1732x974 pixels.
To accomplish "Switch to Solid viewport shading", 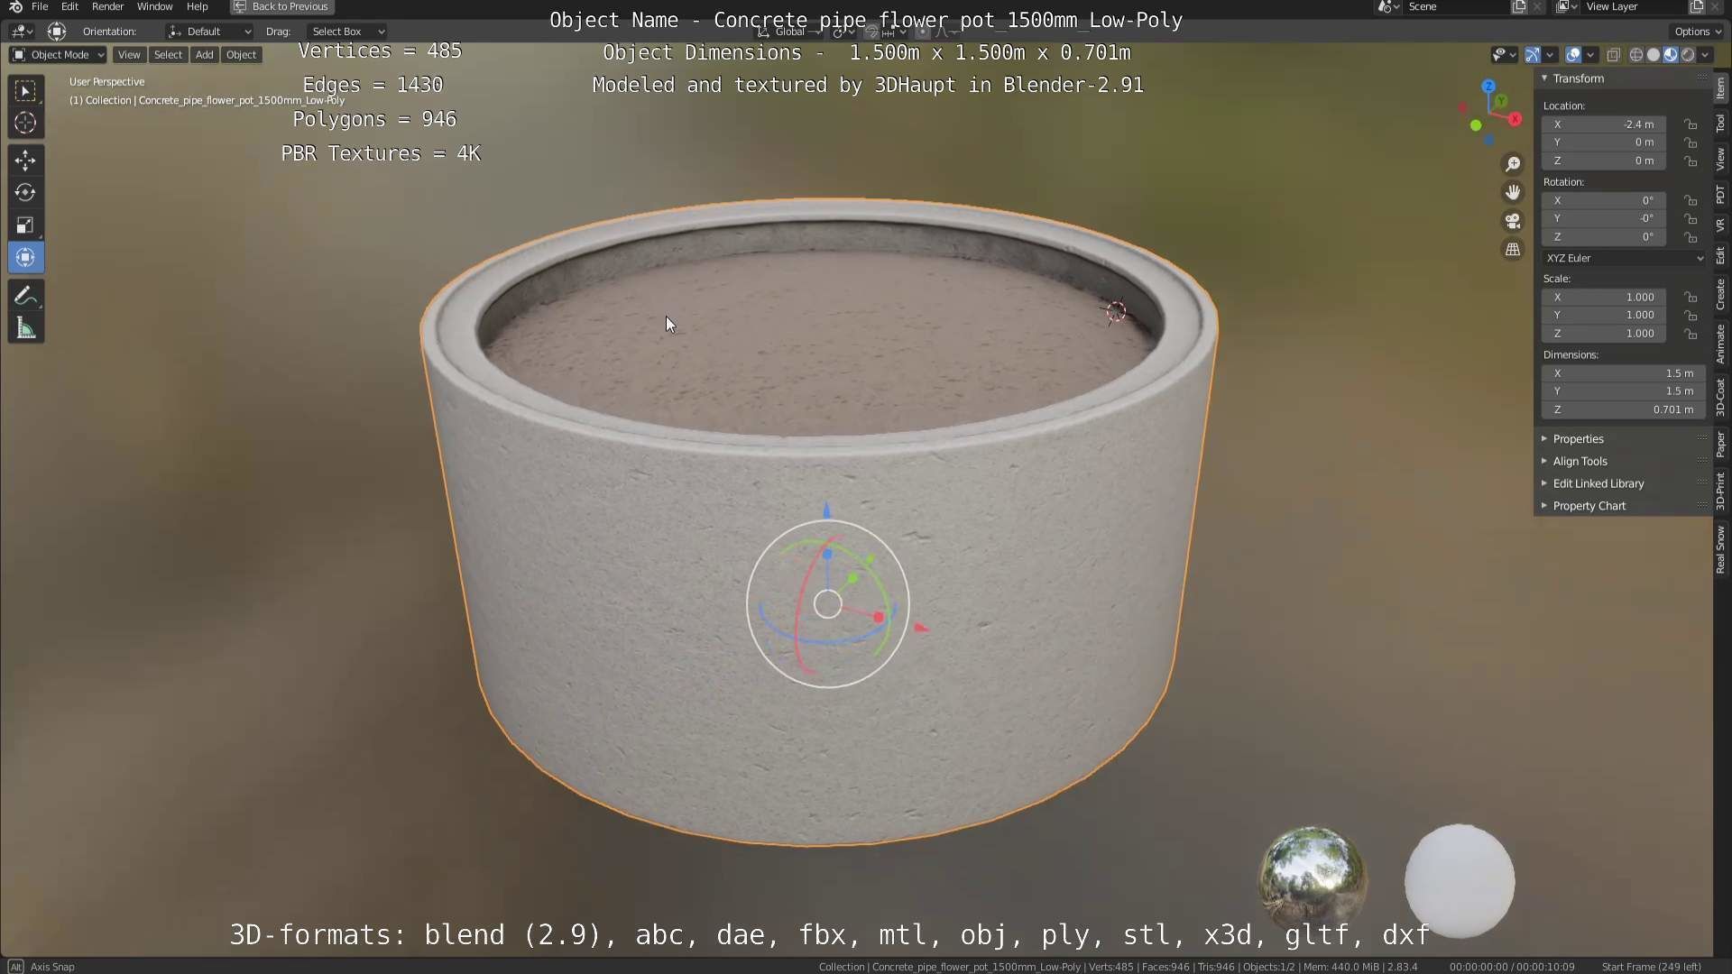I will [1654, 55].
